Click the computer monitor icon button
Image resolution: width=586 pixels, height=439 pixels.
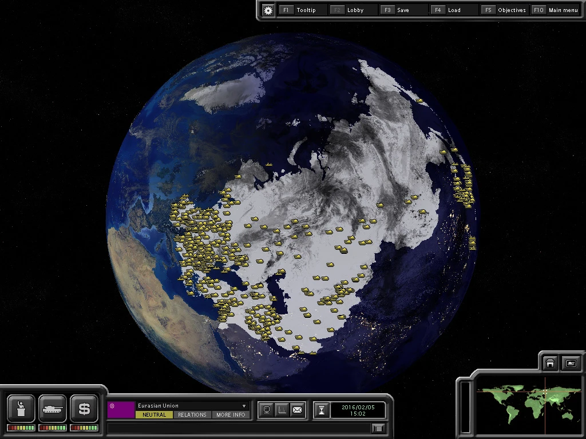pyautogui.click(x=267, y=410)
